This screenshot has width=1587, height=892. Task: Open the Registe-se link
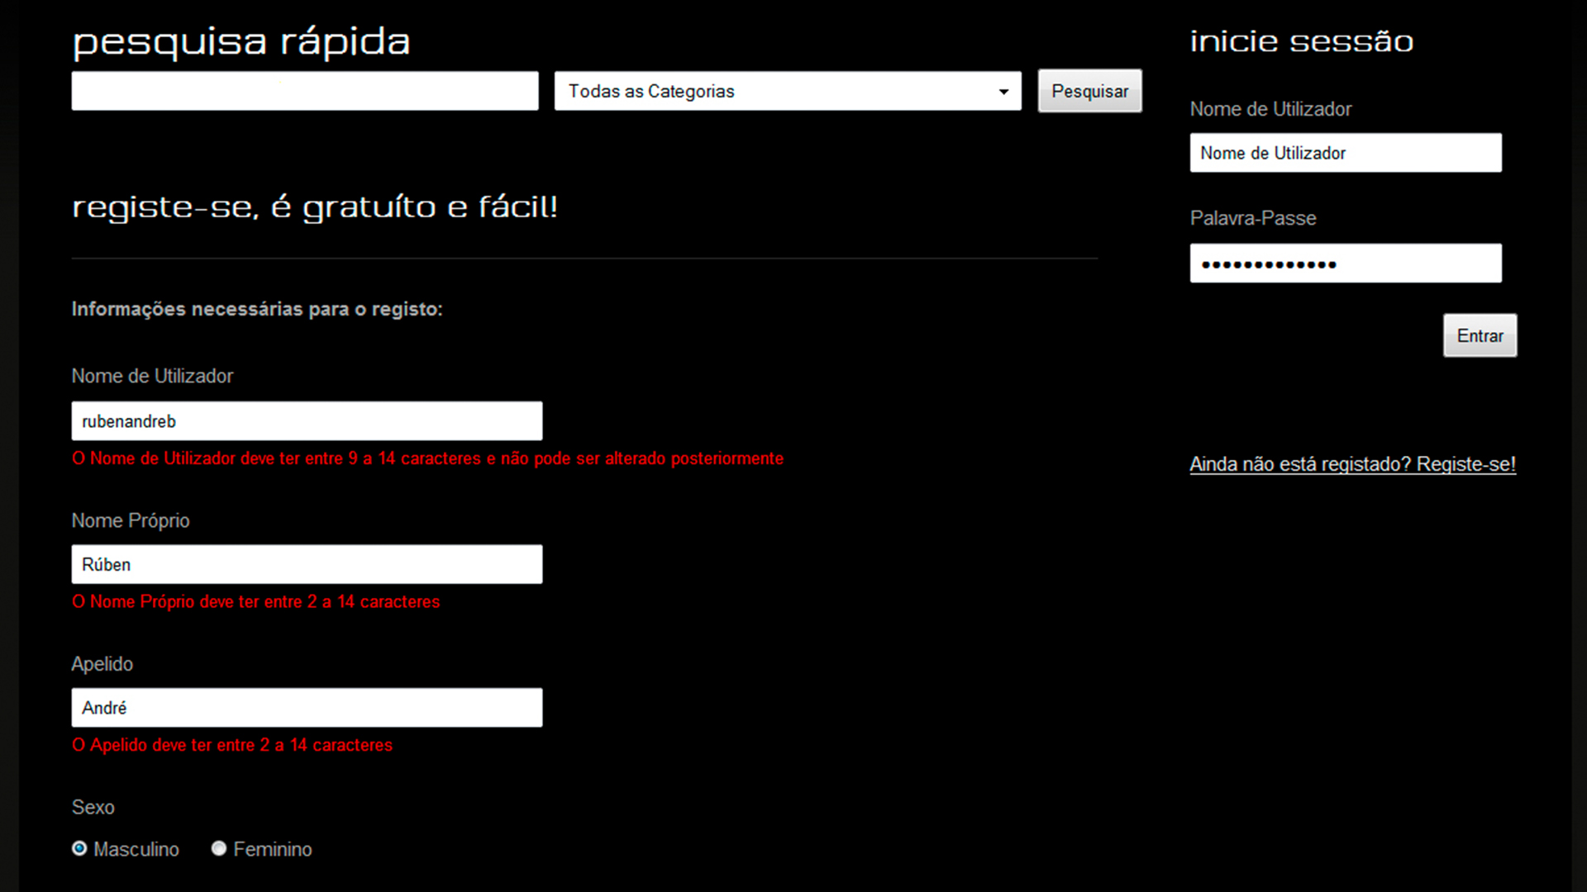point(1352,464)
